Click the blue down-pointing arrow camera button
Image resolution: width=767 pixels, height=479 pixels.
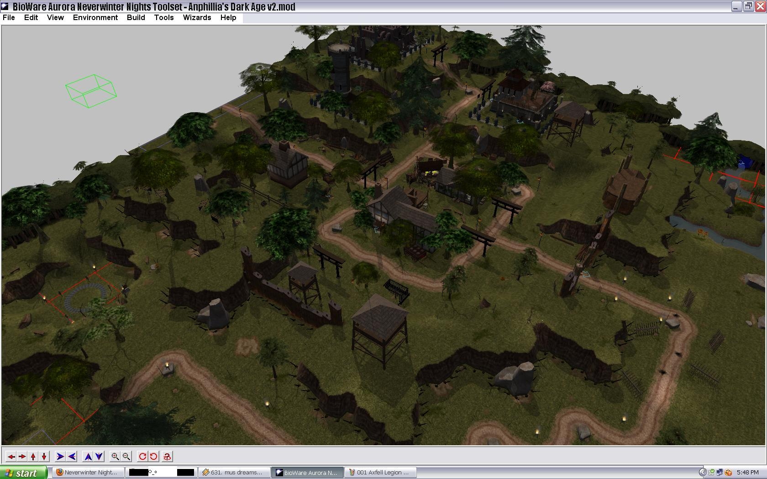tap(99, 456)
